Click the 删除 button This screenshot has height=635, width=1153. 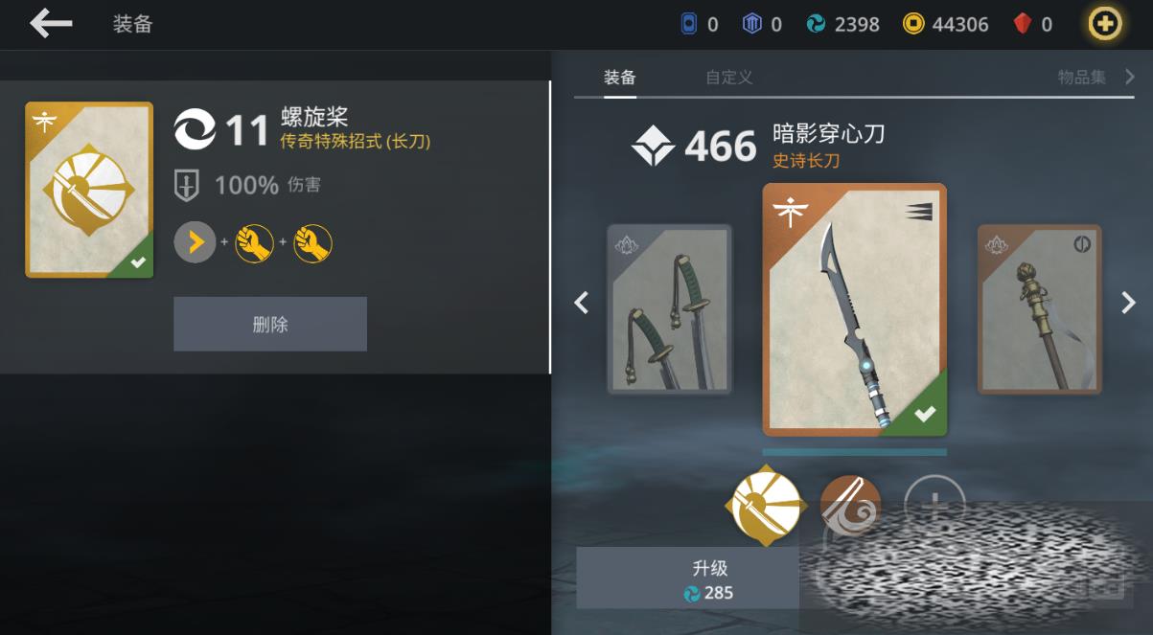(x=270, y=324)
